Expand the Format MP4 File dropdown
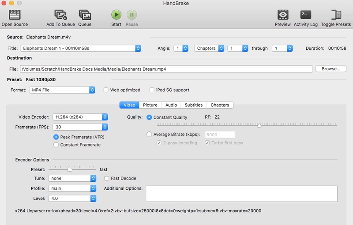This screenshot has width=353, height=225. point(62,90)
